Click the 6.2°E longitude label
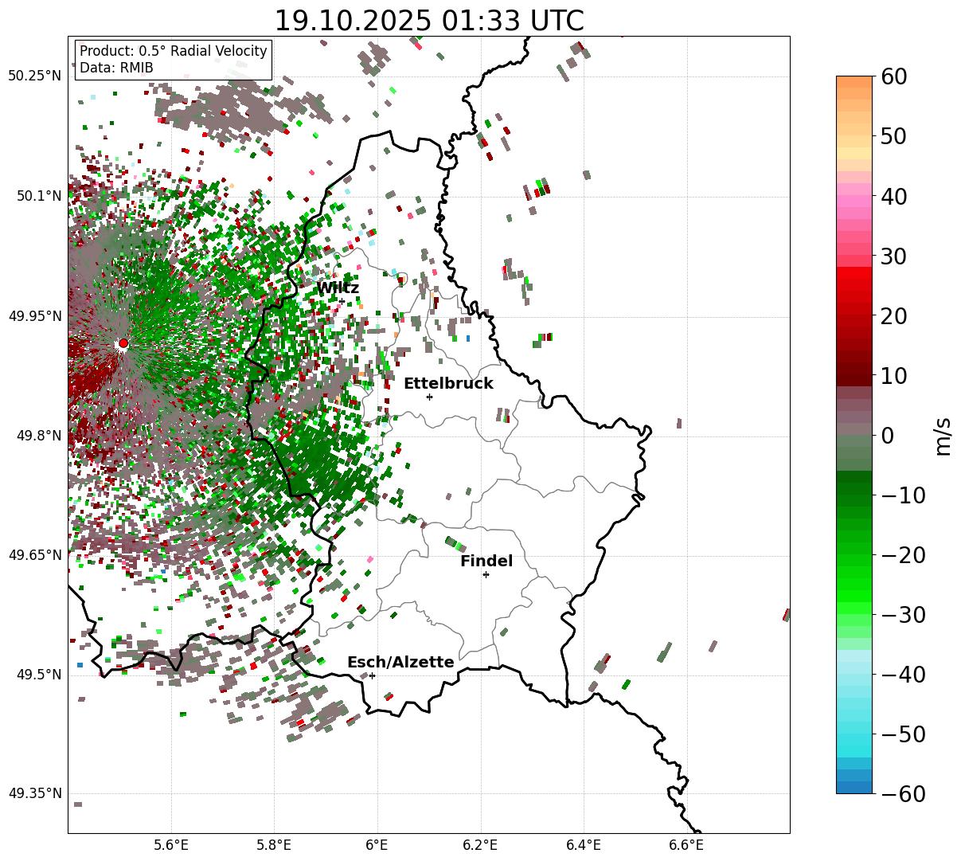The image size is (961, 861). pos(480,845)
